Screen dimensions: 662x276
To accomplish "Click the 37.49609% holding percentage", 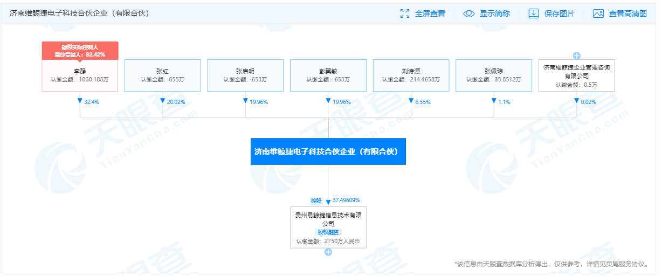I will [346, 200].
